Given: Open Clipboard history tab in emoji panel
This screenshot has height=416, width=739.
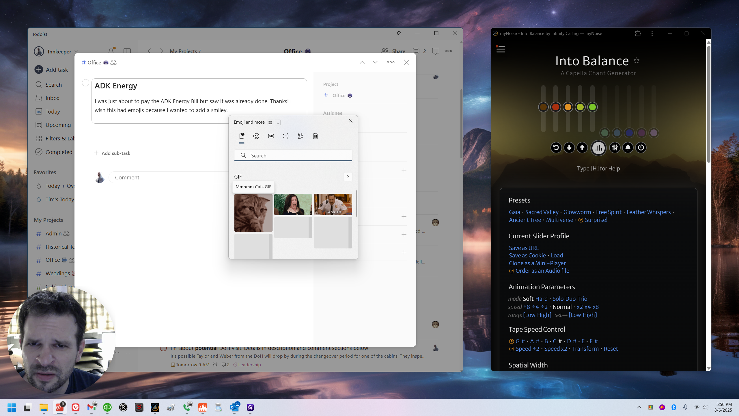Looking at the screenshot, I should (x=315, y=136).
